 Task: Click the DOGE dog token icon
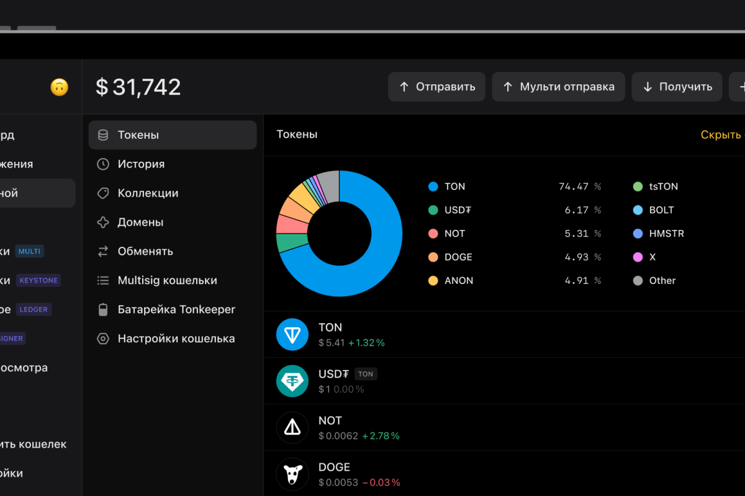[x=292, y=473]
